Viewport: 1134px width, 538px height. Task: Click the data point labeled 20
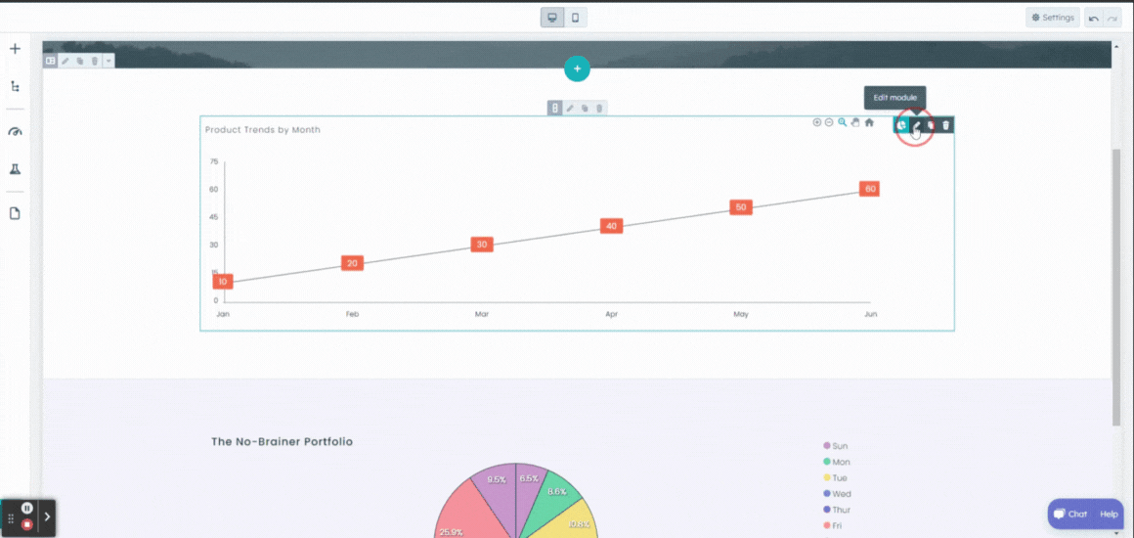pos(352,263)
